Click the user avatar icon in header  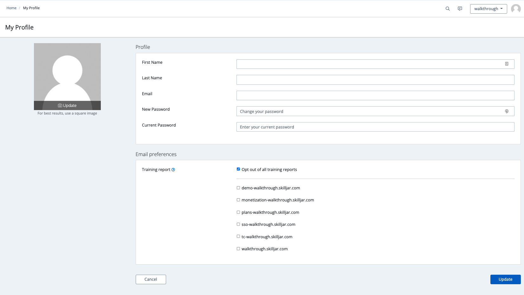(516, 9)
